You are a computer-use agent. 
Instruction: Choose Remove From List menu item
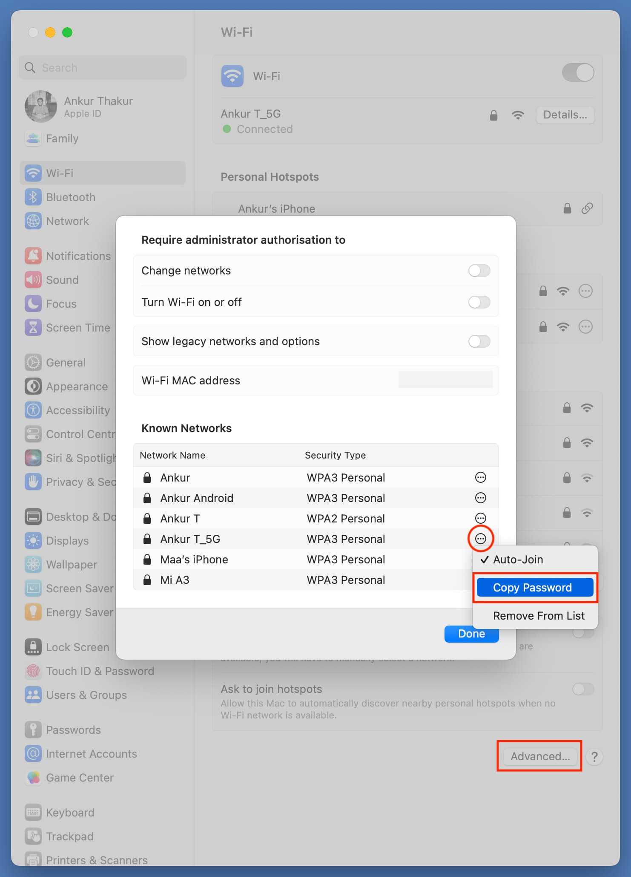538,616
